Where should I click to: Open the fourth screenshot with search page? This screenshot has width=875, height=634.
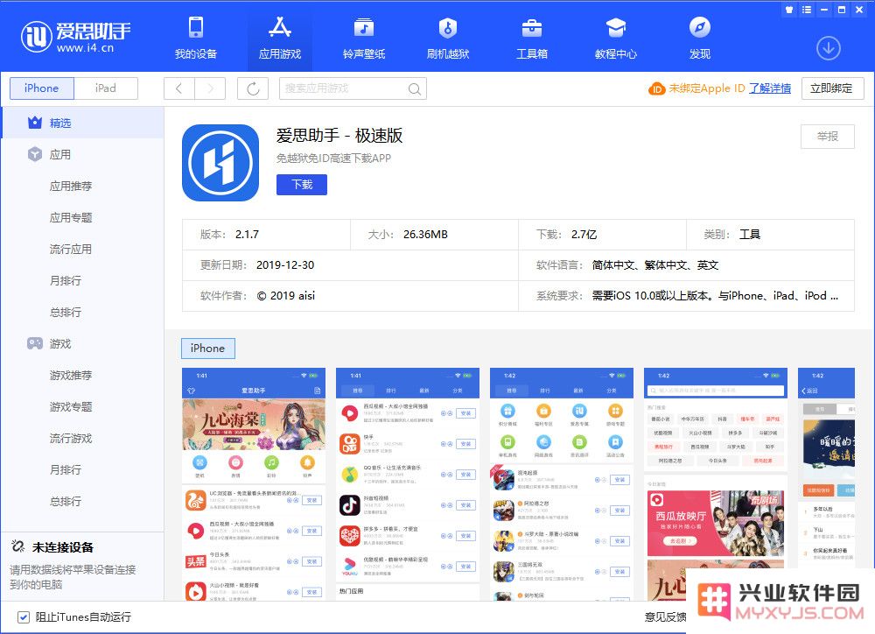pyautogui.click(x=716, y=484)
